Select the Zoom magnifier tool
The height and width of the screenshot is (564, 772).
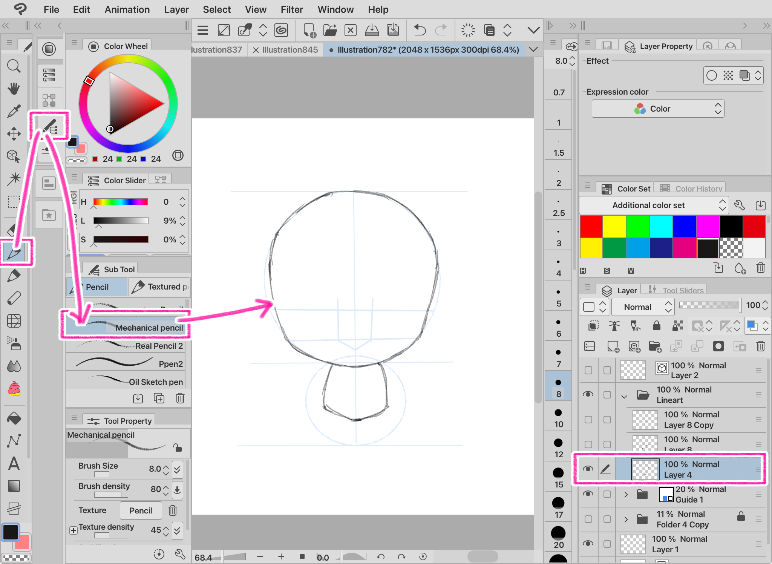tap(14, 66)
